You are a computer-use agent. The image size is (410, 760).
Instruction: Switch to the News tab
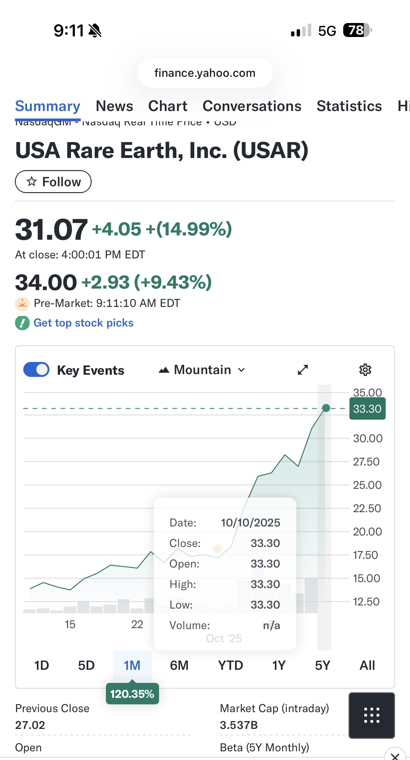(x=114, y=106)
